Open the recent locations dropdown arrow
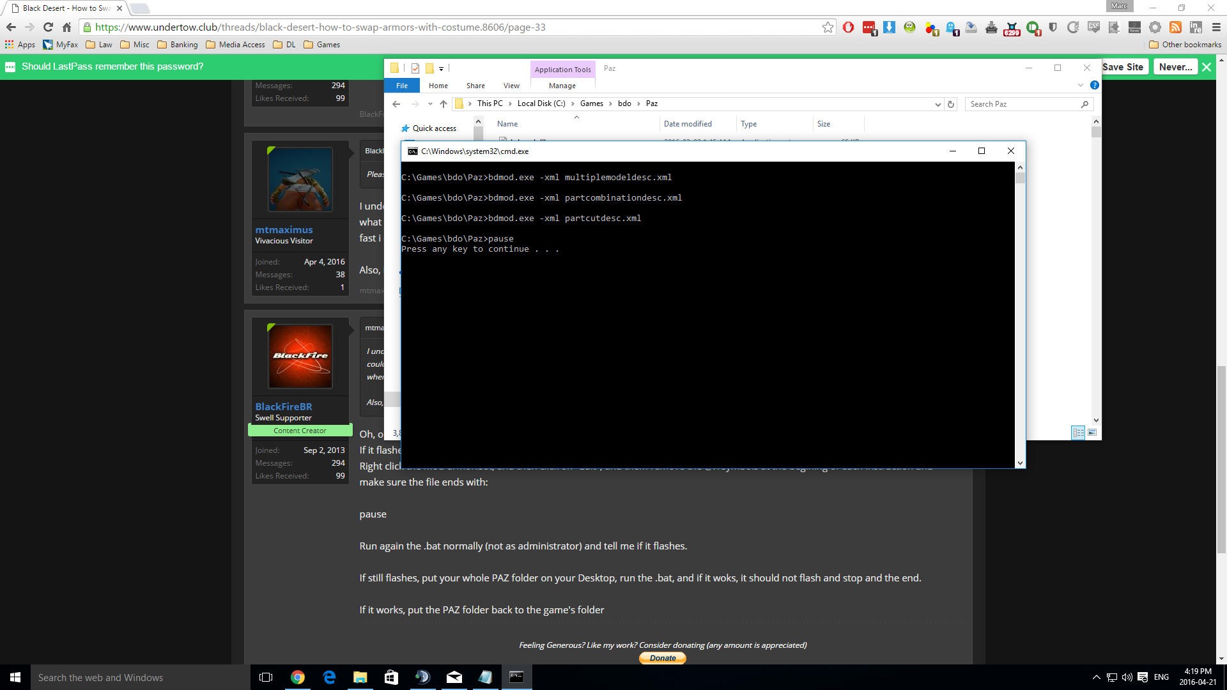The image size is (1227, 690). pyautogui.click(x=430, y=104)
